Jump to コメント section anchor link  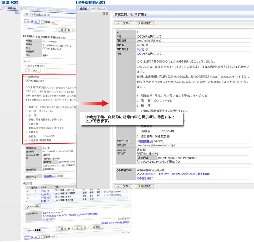[111, 223]
